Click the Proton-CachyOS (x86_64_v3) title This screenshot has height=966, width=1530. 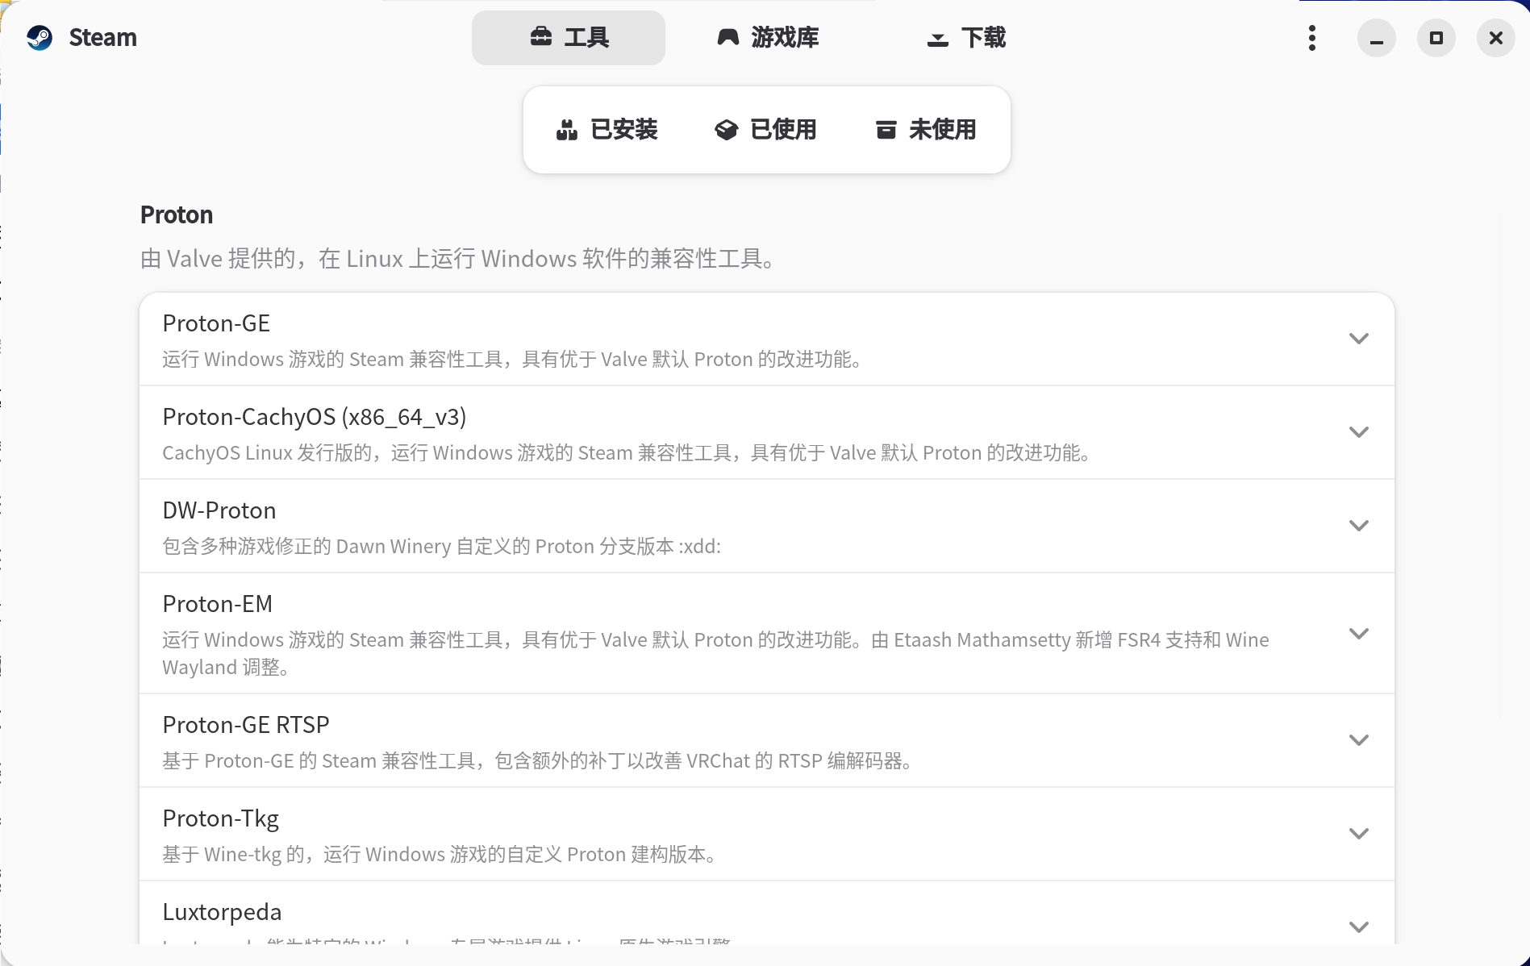click(315, 417)
